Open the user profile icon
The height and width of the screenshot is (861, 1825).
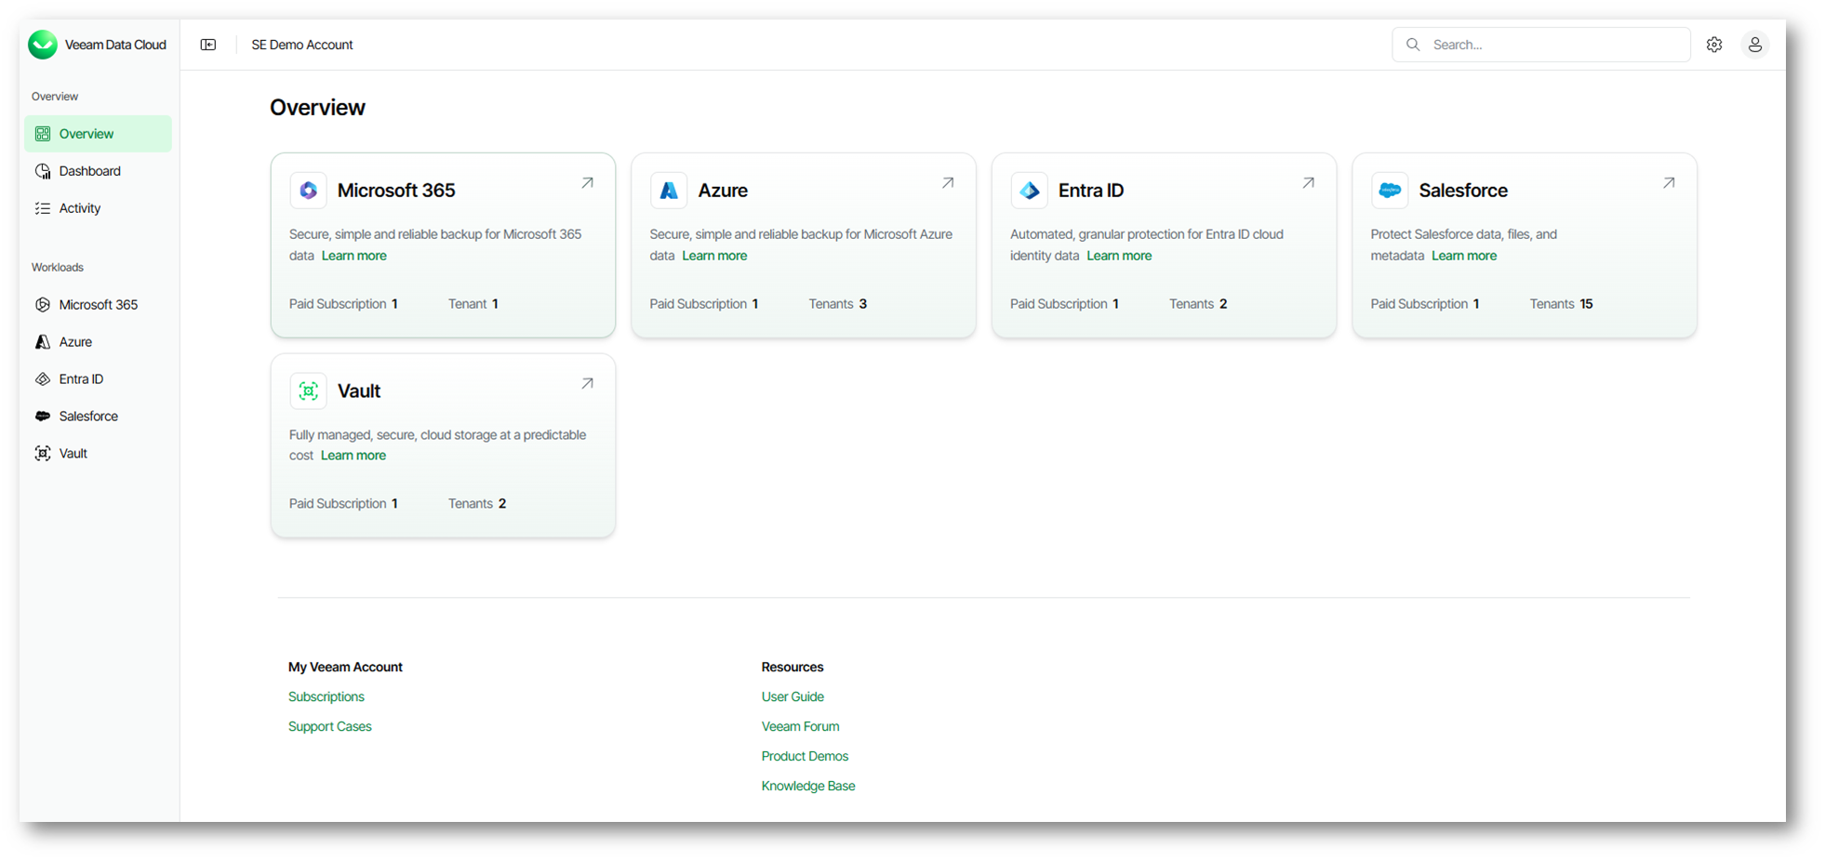(x=1754, y=45)
